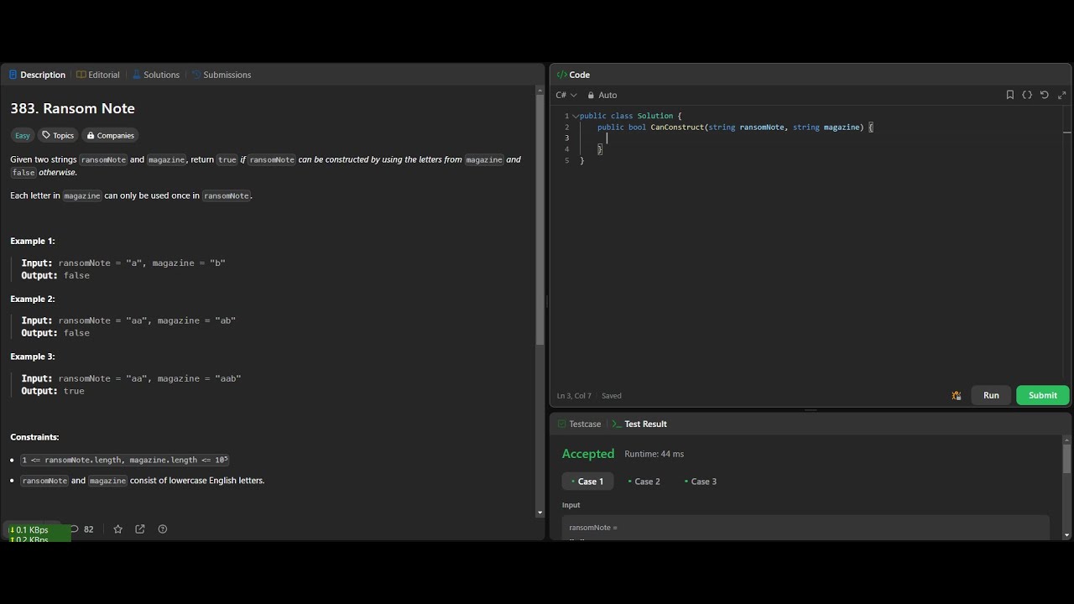Image resolution: width=1074 pixels, height=604 pixels.
Task: Open the C# language dropdown
Action: (566, 95)
